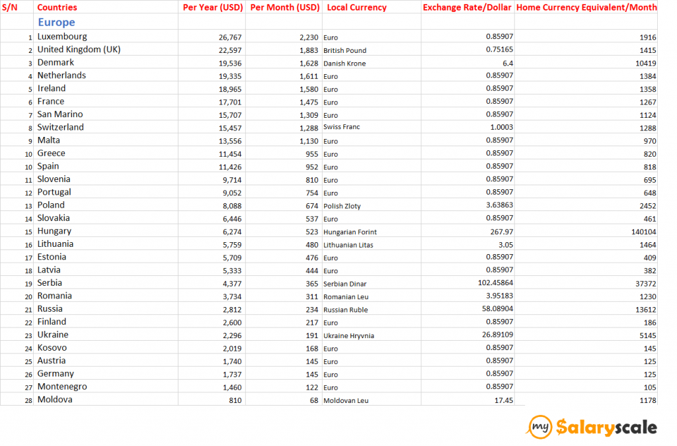The width and height of the screenshot is (677, 446).
Task: Click the mySalaryscale logo icon
Action: 540,427
